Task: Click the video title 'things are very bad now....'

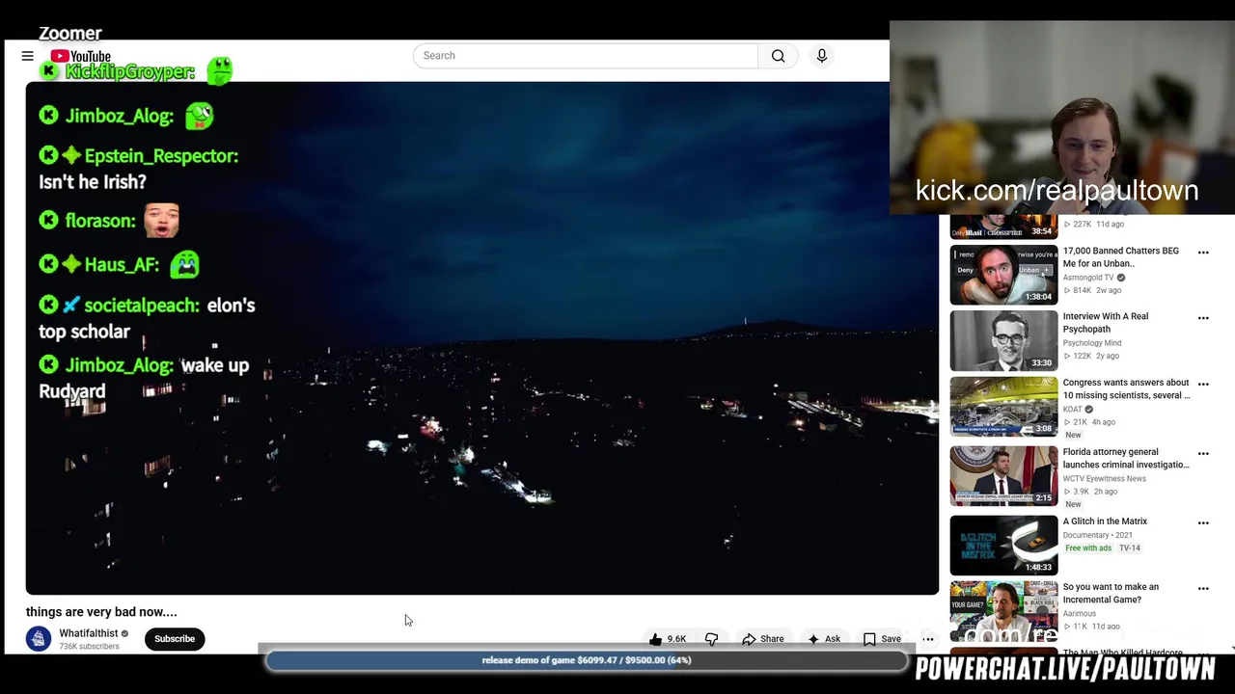Action: 101,612
